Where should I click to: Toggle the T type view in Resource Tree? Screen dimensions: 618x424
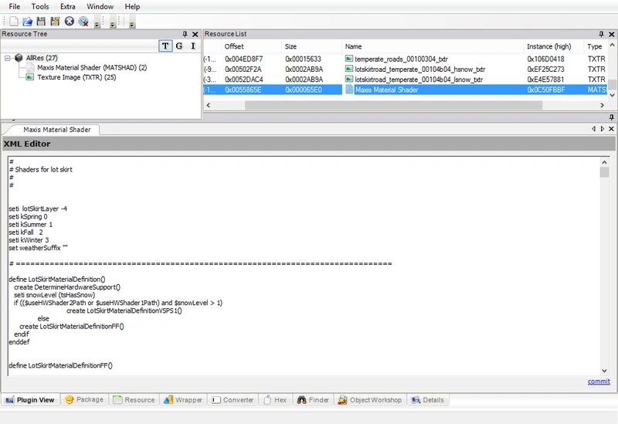165,46
